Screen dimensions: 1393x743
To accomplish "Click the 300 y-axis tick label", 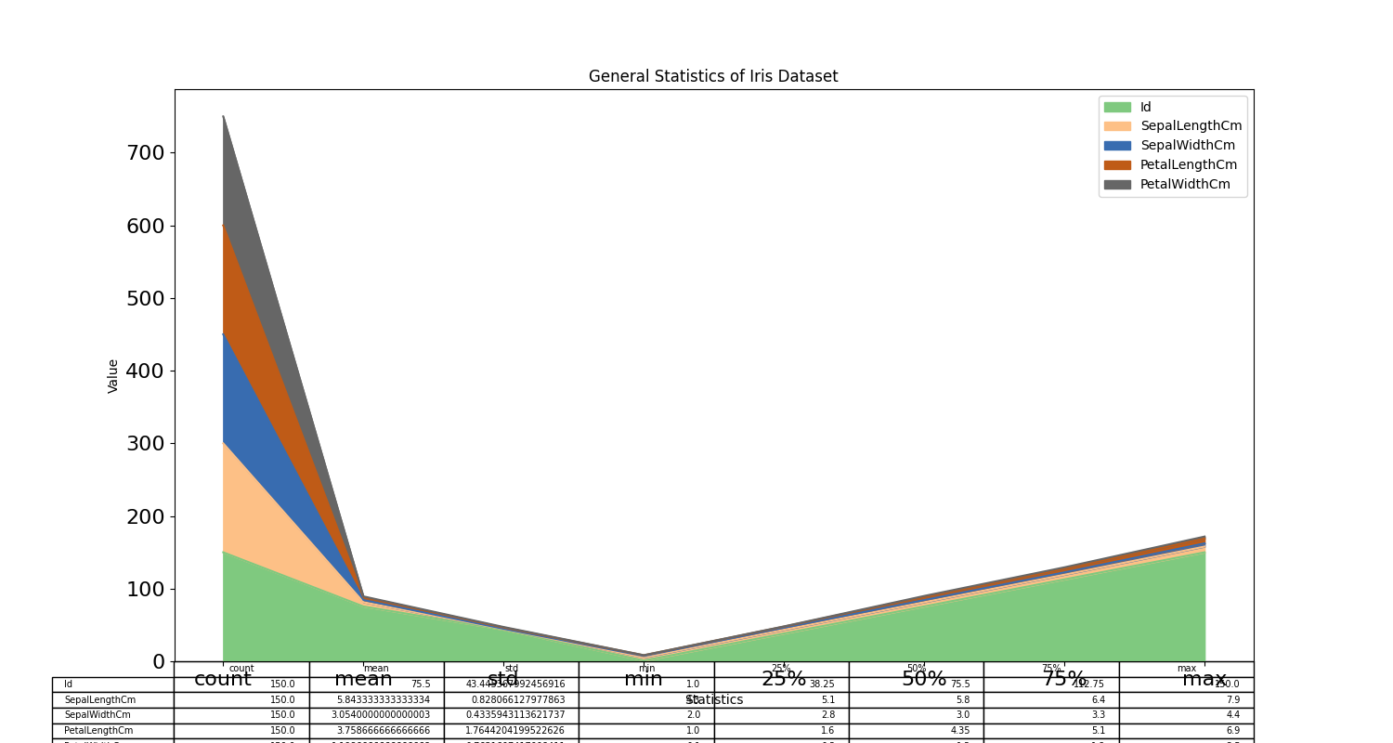I will pos(146,443).
